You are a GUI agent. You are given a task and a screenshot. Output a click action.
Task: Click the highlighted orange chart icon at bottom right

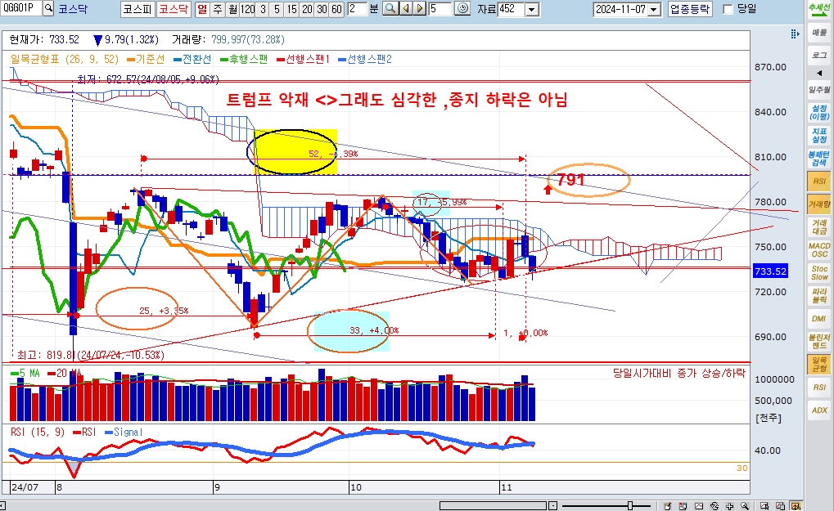coord(796,506)
